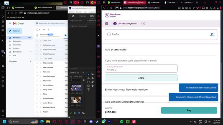Click the Apply promo code button
223x125 pixels.
click(x=141, y=78)
